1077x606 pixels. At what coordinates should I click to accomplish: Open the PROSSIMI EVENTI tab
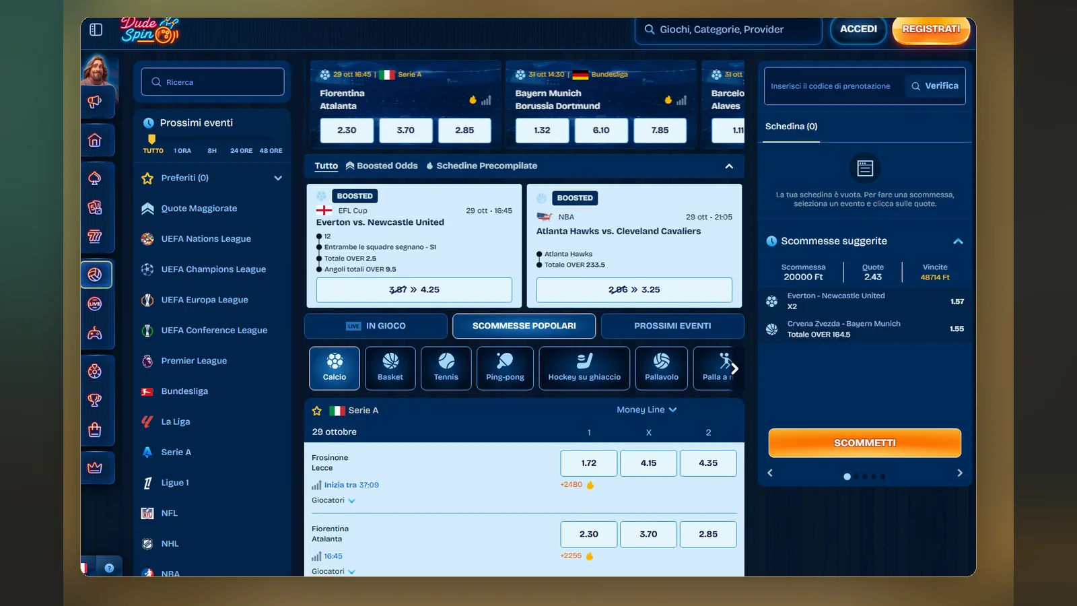pos(672,326)
